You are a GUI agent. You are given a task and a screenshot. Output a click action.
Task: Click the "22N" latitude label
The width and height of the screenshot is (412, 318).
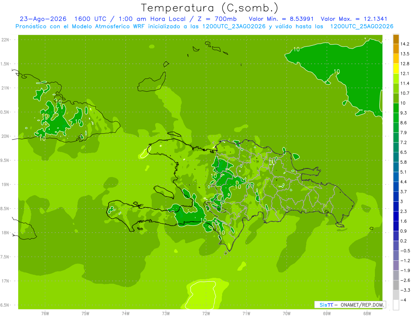point(5,40)
